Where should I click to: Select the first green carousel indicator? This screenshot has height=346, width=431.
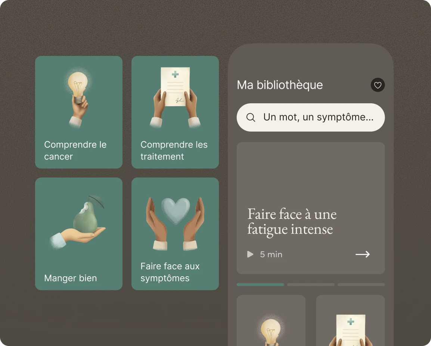pyautogui.click(x=260, y=284)
